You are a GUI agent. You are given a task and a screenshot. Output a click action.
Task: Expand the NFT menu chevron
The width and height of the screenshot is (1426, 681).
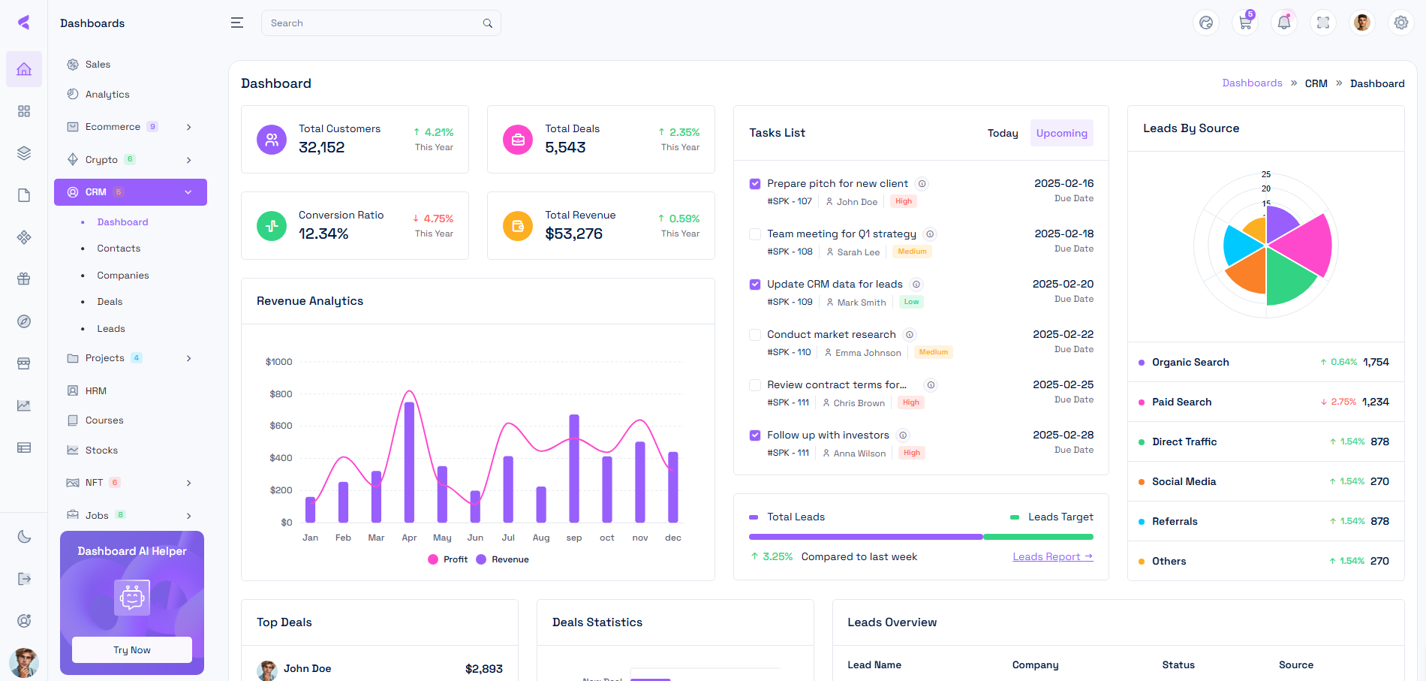(188, 483)
